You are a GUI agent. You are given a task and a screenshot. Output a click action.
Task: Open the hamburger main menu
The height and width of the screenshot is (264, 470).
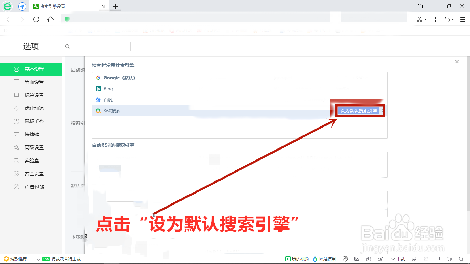[x=462, y=20]
